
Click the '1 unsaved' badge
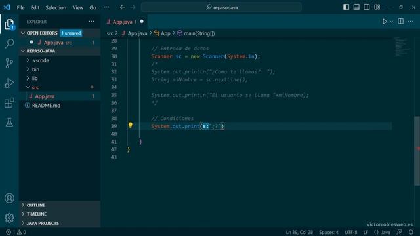pos(71,33)
